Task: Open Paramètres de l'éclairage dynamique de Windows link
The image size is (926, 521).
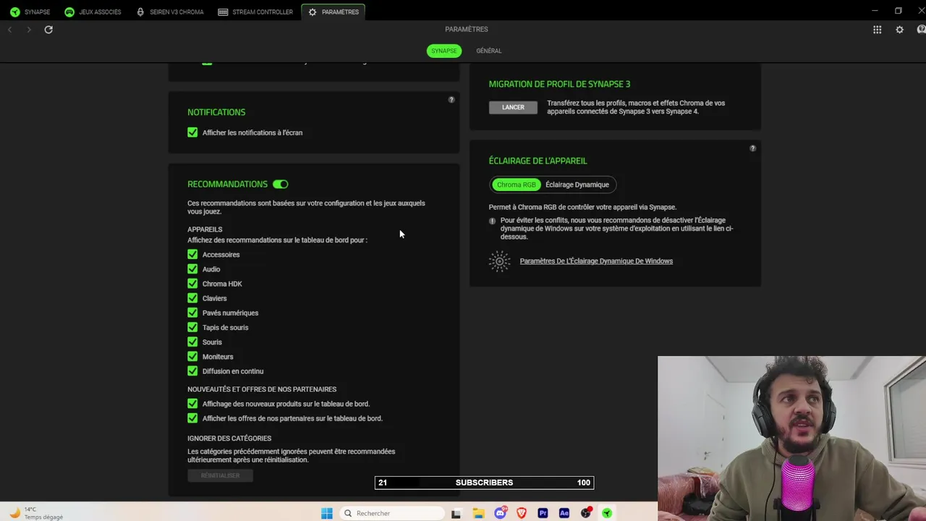Action: click(596, 261)
